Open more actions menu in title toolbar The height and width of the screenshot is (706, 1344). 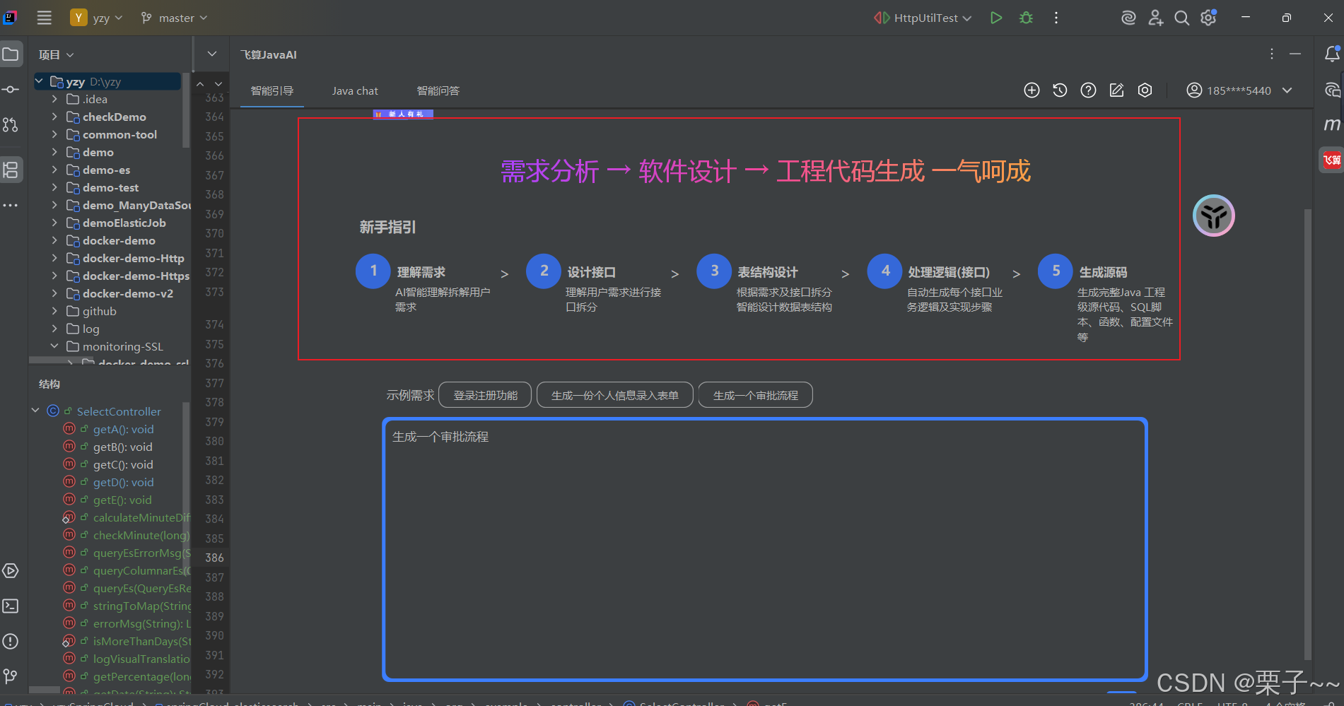[1056, 18]
